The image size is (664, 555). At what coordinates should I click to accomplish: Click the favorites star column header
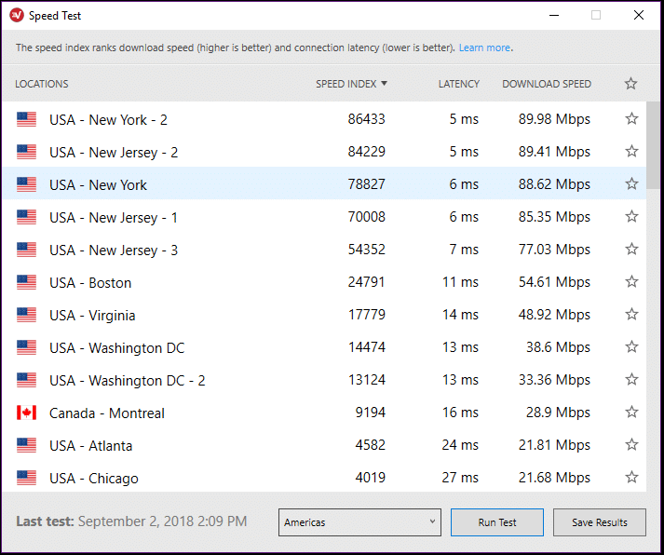(x=631, y=84)
